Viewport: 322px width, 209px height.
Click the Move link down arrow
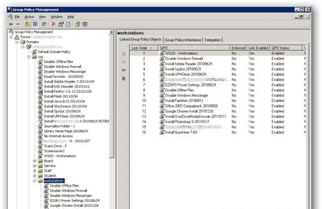pos(123,70)
